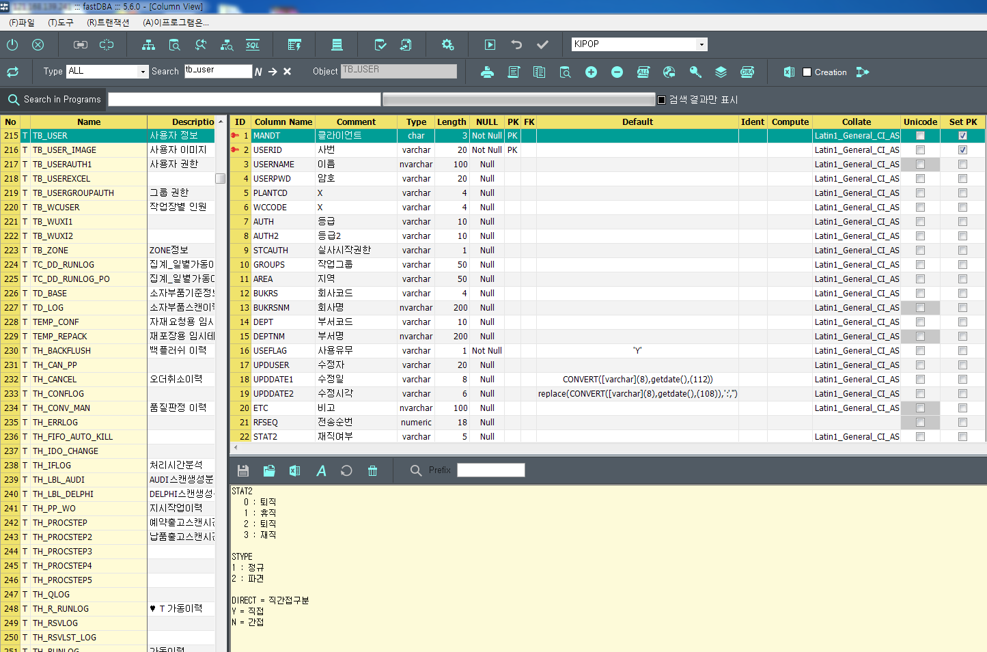
Task: Click the tb_user search input field
Action: click(219, 71)
